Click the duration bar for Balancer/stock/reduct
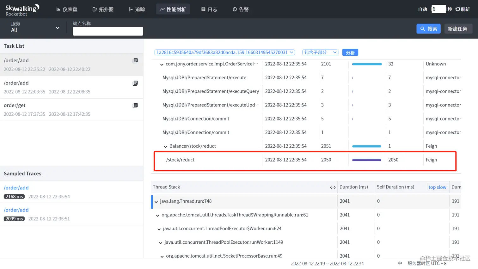The image size is (478, 269). 367,146
